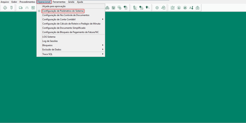Open the Ajuda menu

click(80, 2)
